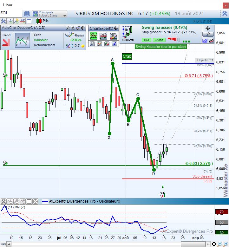
Task: Click the lower alert bell marker on chart
Action: [x=5, y=163]
